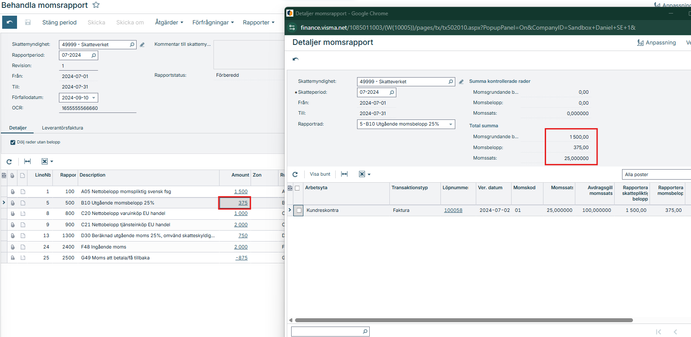
Task: Edit Skattemyndighet with the pencil icon
Action: click(x=142, y=44)
